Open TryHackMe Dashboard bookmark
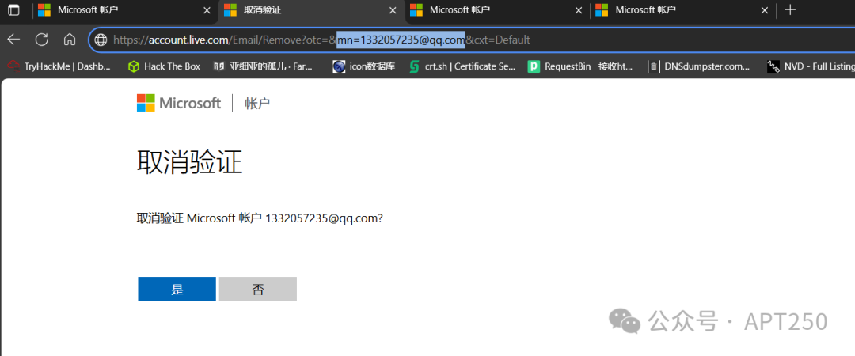This screenshot has width=855, height=356. click(59, 66)
